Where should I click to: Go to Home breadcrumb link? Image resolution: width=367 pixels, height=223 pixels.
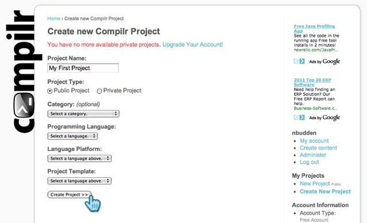pos(53,18)
